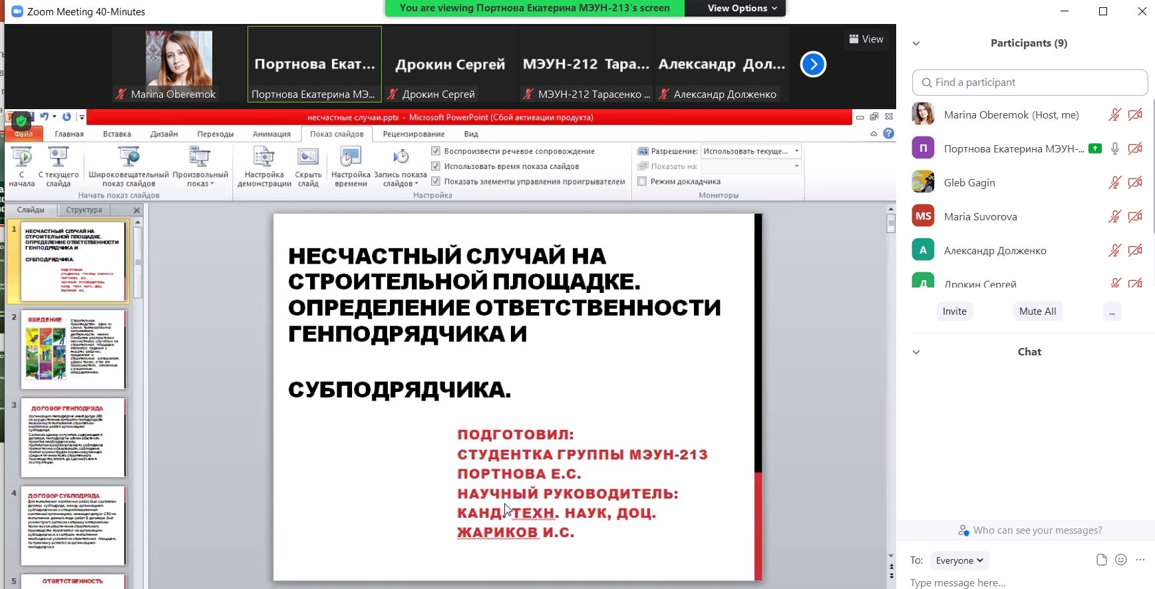This screenshot has width=1155, height=589.
Task: Click redo icon in PowerPoint toolbar
Action: coord(67,117)
